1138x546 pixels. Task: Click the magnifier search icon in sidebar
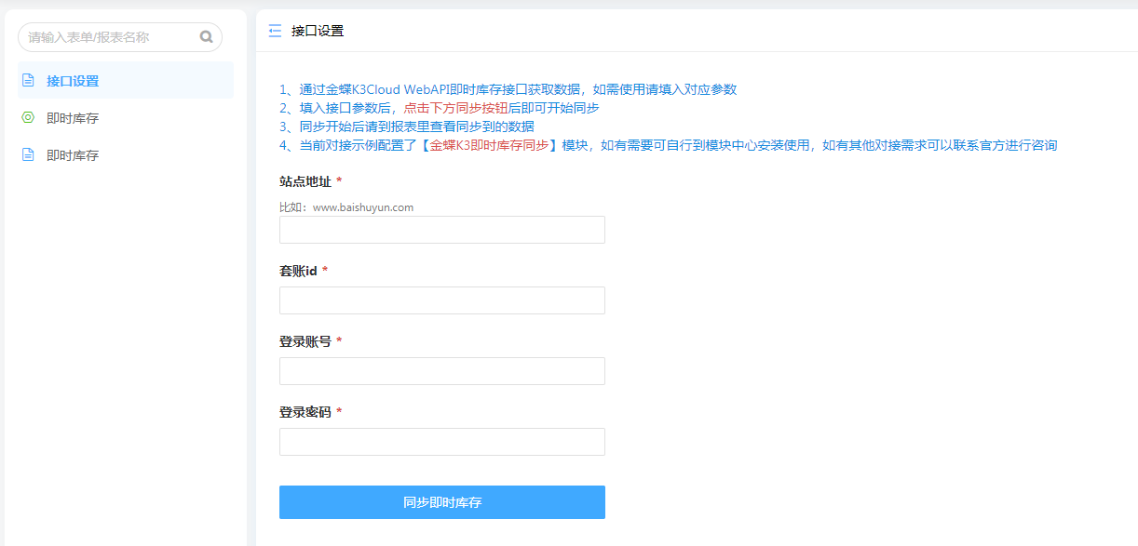coord(206,37)
